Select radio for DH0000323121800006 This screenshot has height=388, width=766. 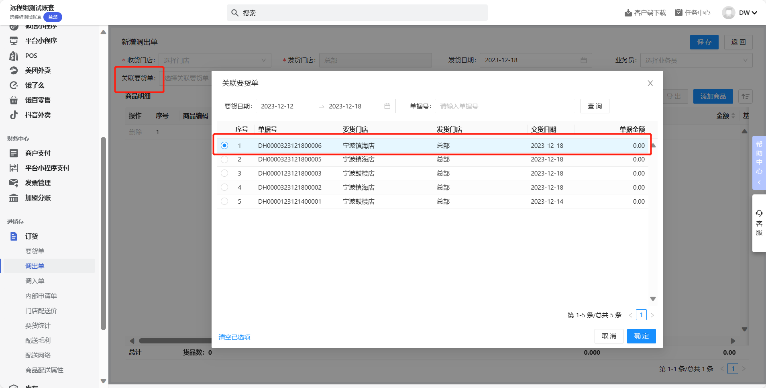(x=224, y=145)
